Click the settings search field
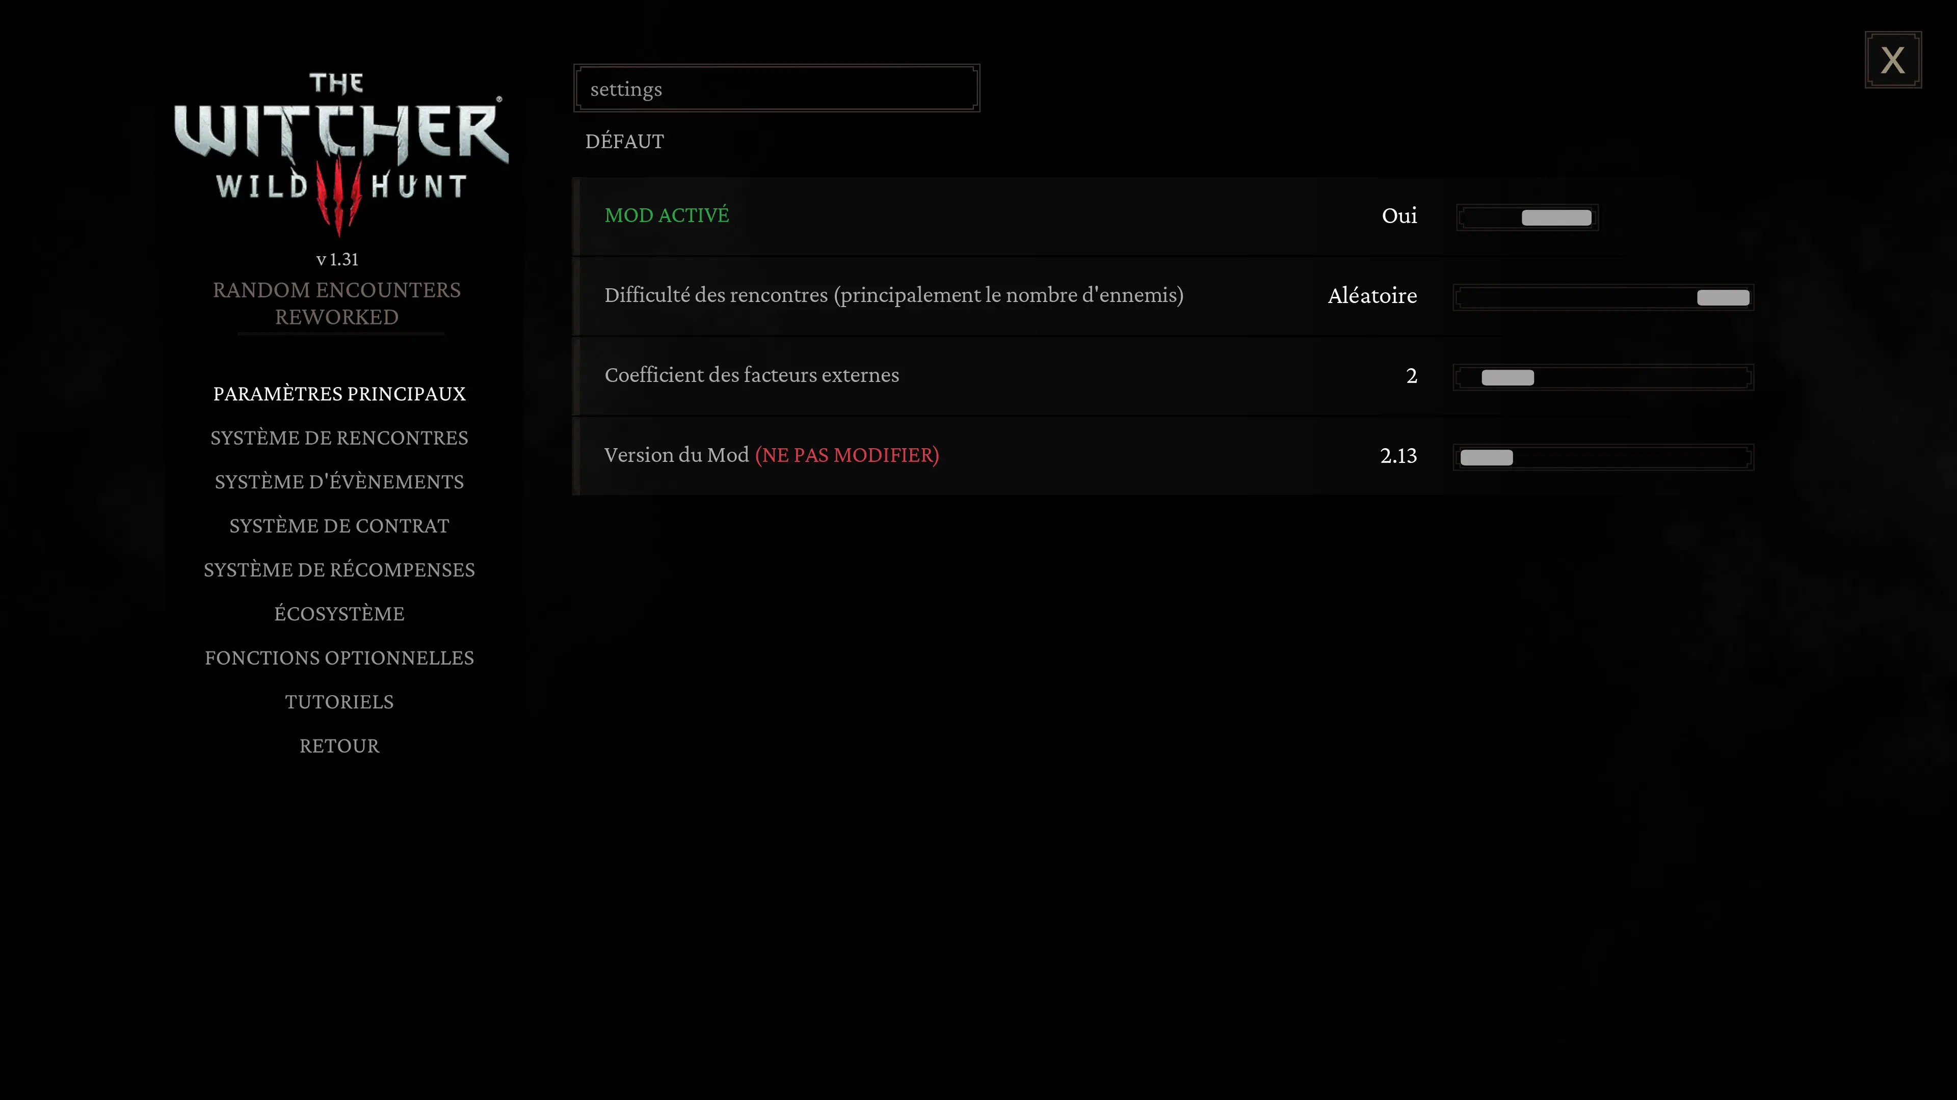Screen dimensions: 1957x1100 776,89
